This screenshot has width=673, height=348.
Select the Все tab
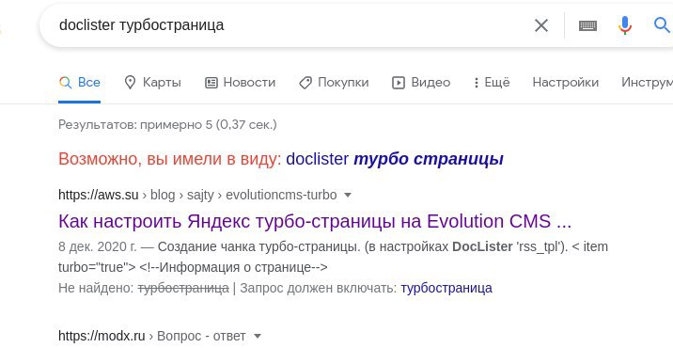pos(79,83)
